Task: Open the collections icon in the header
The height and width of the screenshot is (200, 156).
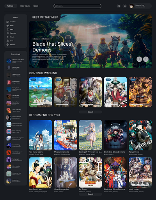Action: click(x=119, y=6)
